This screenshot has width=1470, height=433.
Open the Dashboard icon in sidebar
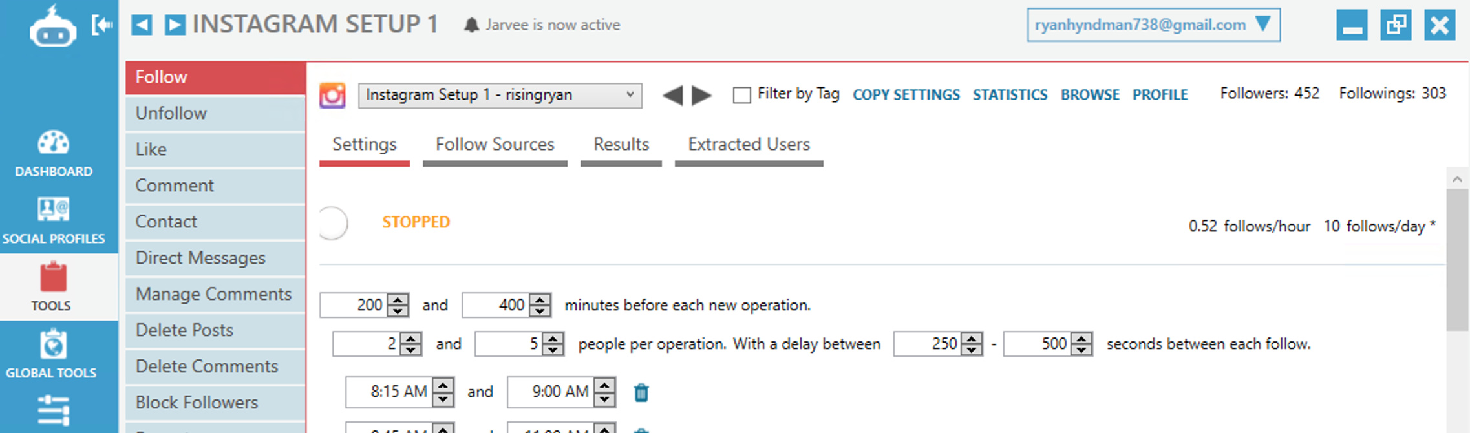coord(53,143)
